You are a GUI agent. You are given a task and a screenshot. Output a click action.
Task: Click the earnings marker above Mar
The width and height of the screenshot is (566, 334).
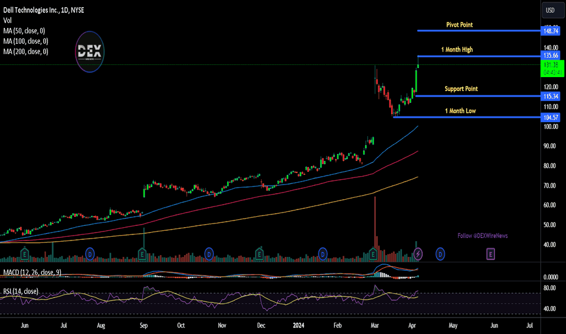pyautogui.click(x=373, y=254)
